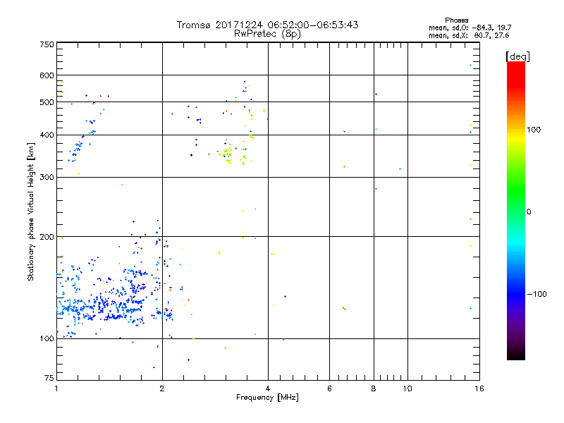Click the plot title 'Tromsø 20171224 06:52:00-06:53:43'

click(x=267, y=25)
